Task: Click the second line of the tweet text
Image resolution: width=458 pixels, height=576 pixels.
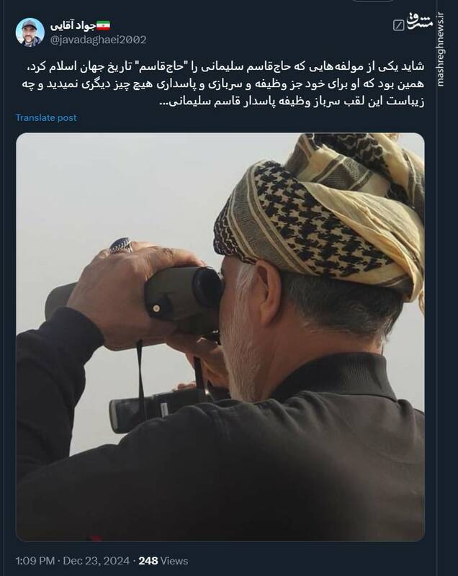Action: [223, 84]
